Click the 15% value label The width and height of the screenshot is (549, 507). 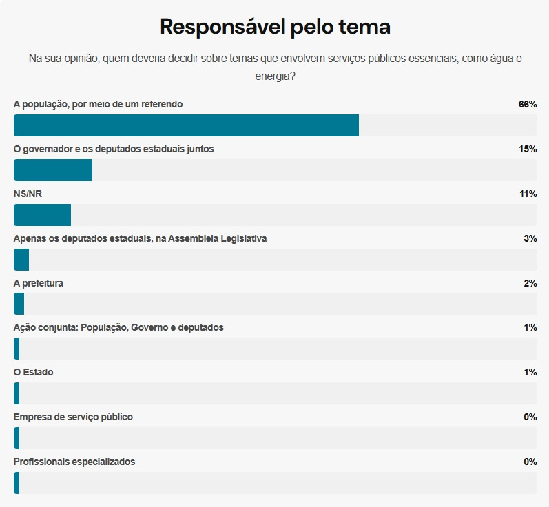pyautogui.click(x=528, y=149)
